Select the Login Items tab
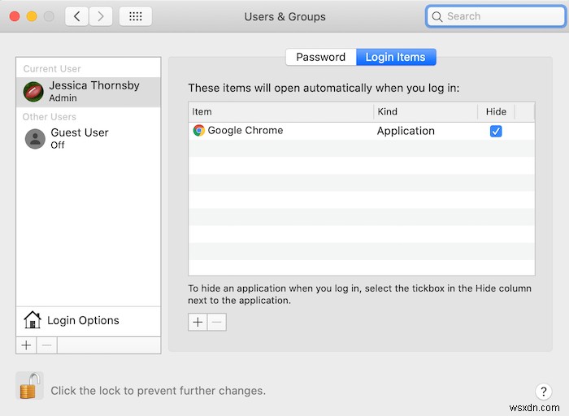This screenshot has height=416, width=569. [396, 57]
